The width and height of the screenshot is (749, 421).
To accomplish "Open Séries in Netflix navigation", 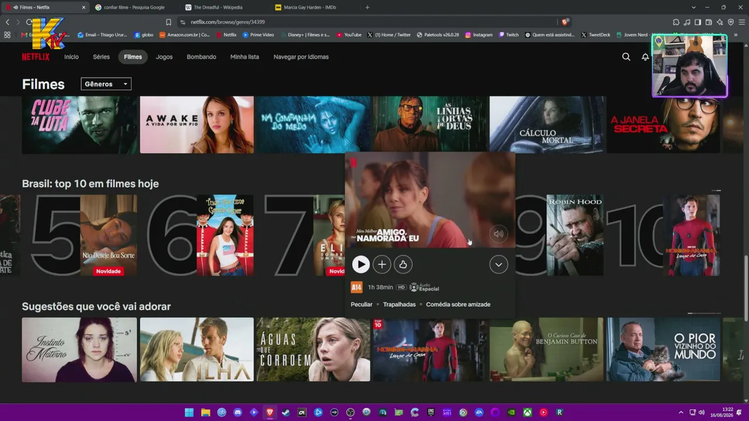I will pyautogui.click(x=101, y=57).
